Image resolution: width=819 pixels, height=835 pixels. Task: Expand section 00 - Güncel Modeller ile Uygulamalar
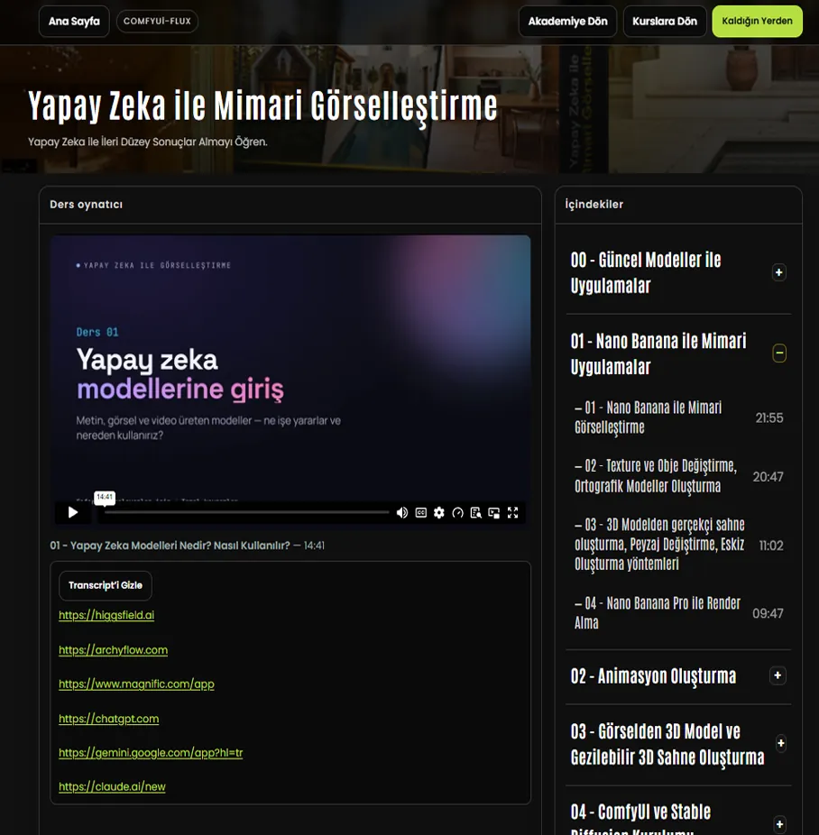point(778,272)
